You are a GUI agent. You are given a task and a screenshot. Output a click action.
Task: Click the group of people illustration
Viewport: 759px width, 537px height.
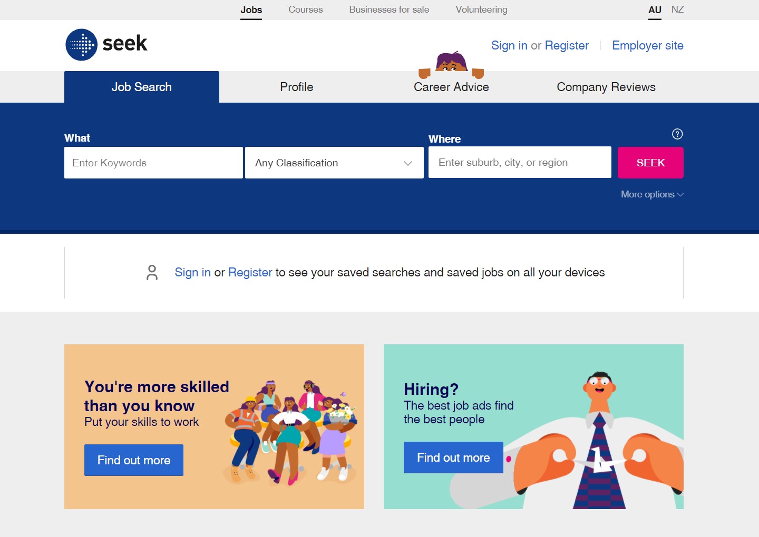[x=291, y=432]
